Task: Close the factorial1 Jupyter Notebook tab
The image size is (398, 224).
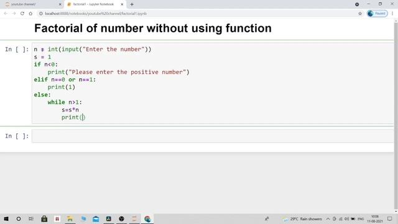Action: [x=122, y=4]
